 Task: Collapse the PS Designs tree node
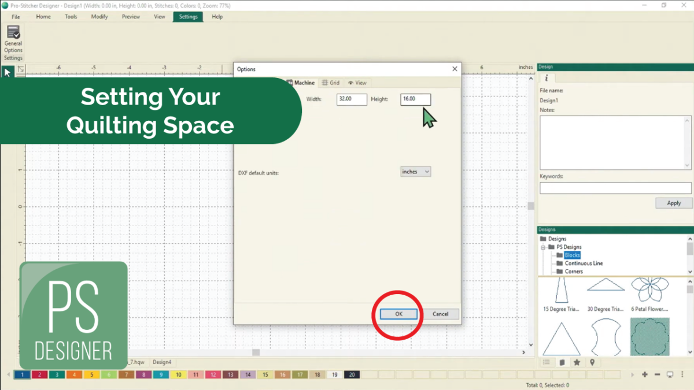[542, 247]
